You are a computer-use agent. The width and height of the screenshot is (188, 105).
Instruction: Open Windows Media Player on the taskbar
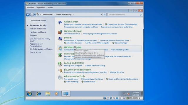pos(56,94)
